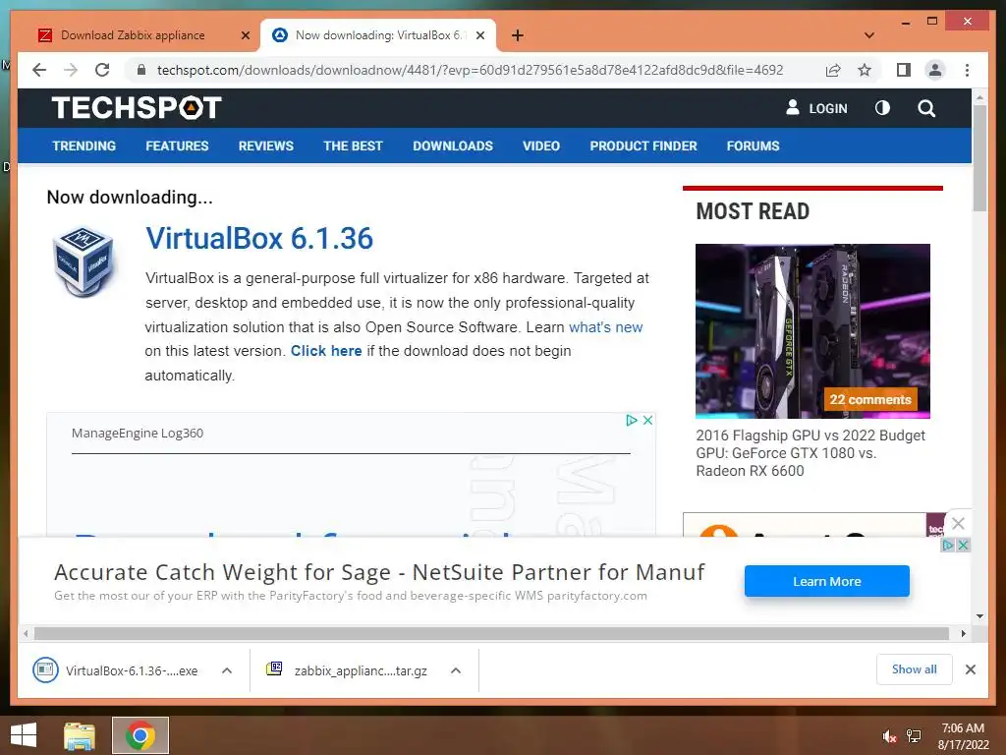Open File Explorer from the taskbar
The image size is (1006, 755).
tap(79, 735)
